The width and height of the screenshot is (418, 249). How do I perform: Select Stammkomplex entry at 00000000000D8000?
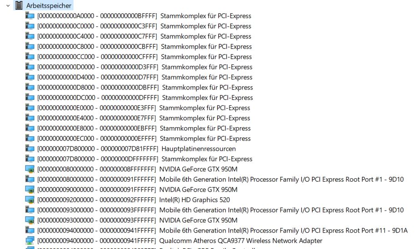145,87
